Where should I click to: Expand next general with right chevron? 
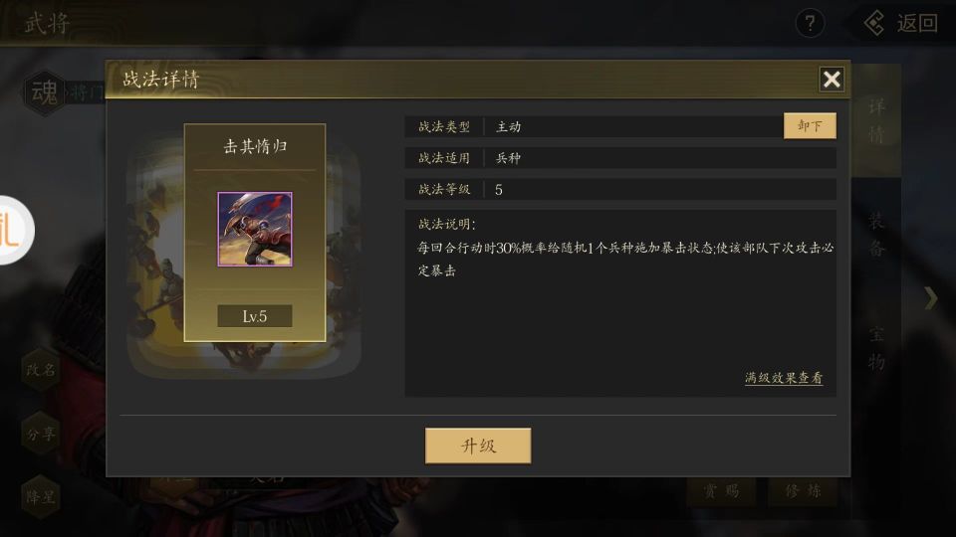(930, 297)
